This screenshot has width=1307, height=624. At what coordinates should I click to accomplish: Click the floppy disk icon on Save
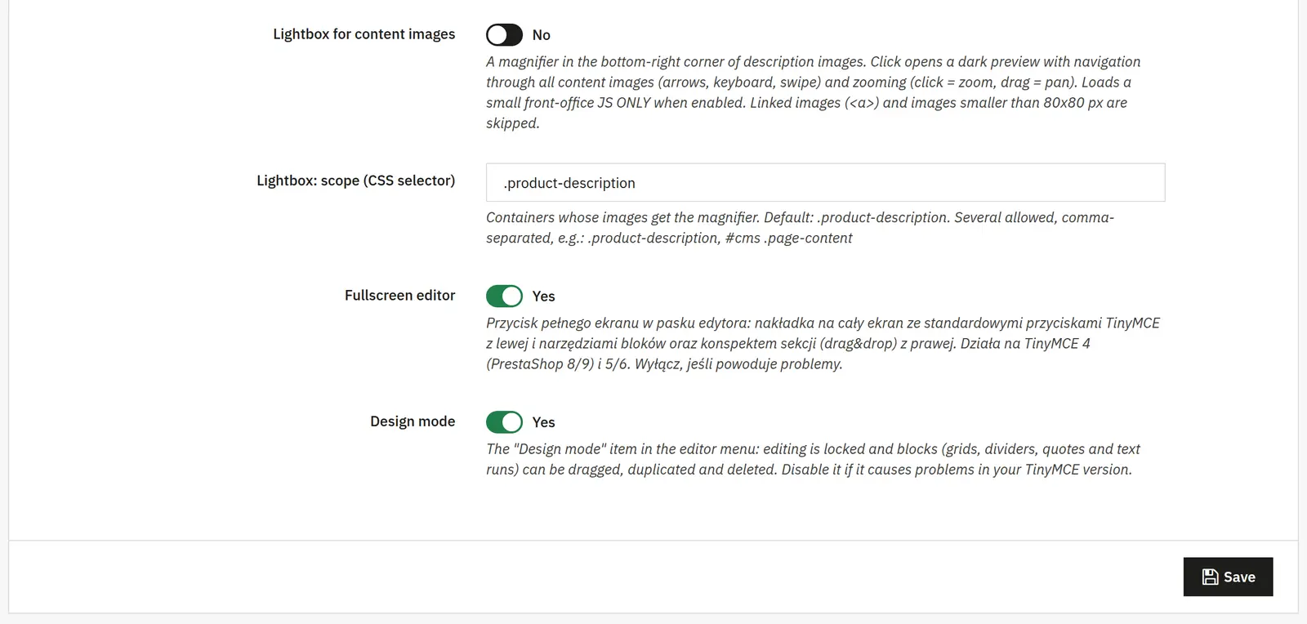(1210, 577)
